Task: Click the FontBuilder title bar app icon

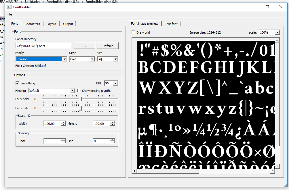Action: 9,7
